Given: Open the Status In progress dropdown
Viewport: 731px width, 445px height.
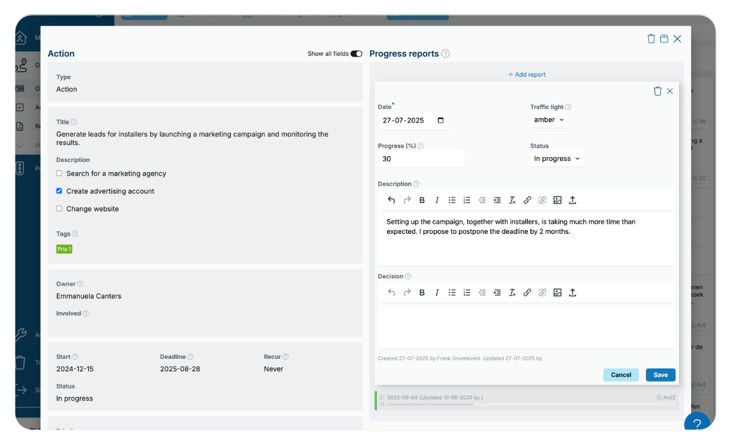Looking at the screenshot, I should coord(557,158).
